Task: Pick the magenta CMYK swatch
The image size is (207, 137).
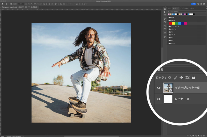Action: pos(186,23)
